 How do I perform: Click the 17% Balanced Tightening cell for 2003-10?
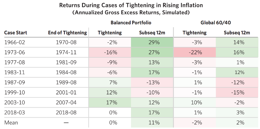click(x=110, y=102)
